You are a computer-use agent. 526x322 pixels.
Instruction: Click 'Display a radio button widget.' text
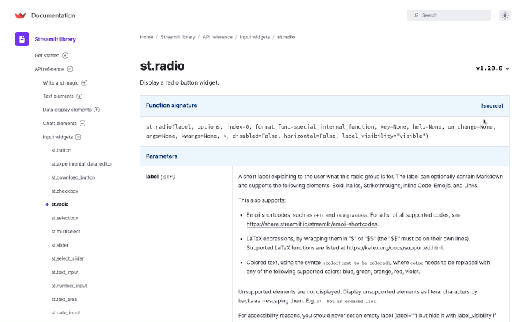(x=180, y=82)
